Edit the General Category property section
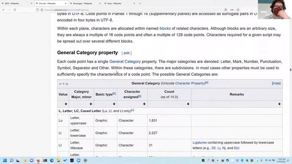This screenshot has height=164, width=292. coord(126,53)
